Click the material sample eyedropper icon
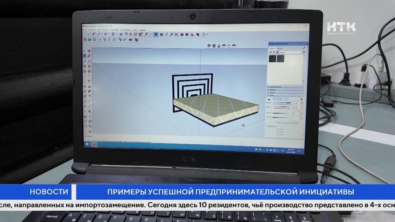Screen dimensions: 395x222 [304, 48]
